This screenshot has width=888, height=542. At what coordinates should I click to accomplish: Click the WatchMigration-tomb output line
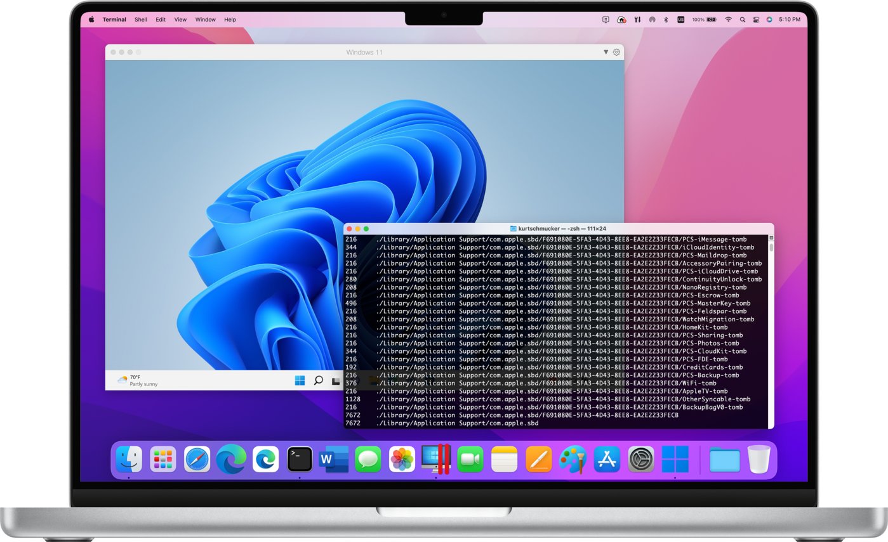(550, 319)
